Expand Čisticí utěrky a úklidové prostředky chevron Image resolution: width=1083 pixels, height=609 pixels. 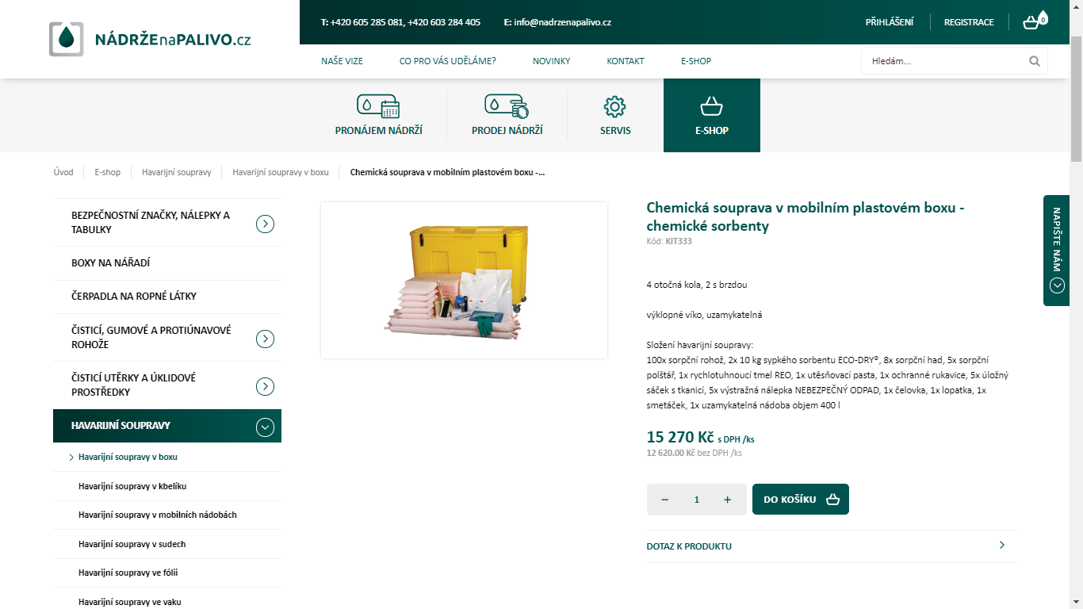(x=265, y=387)
